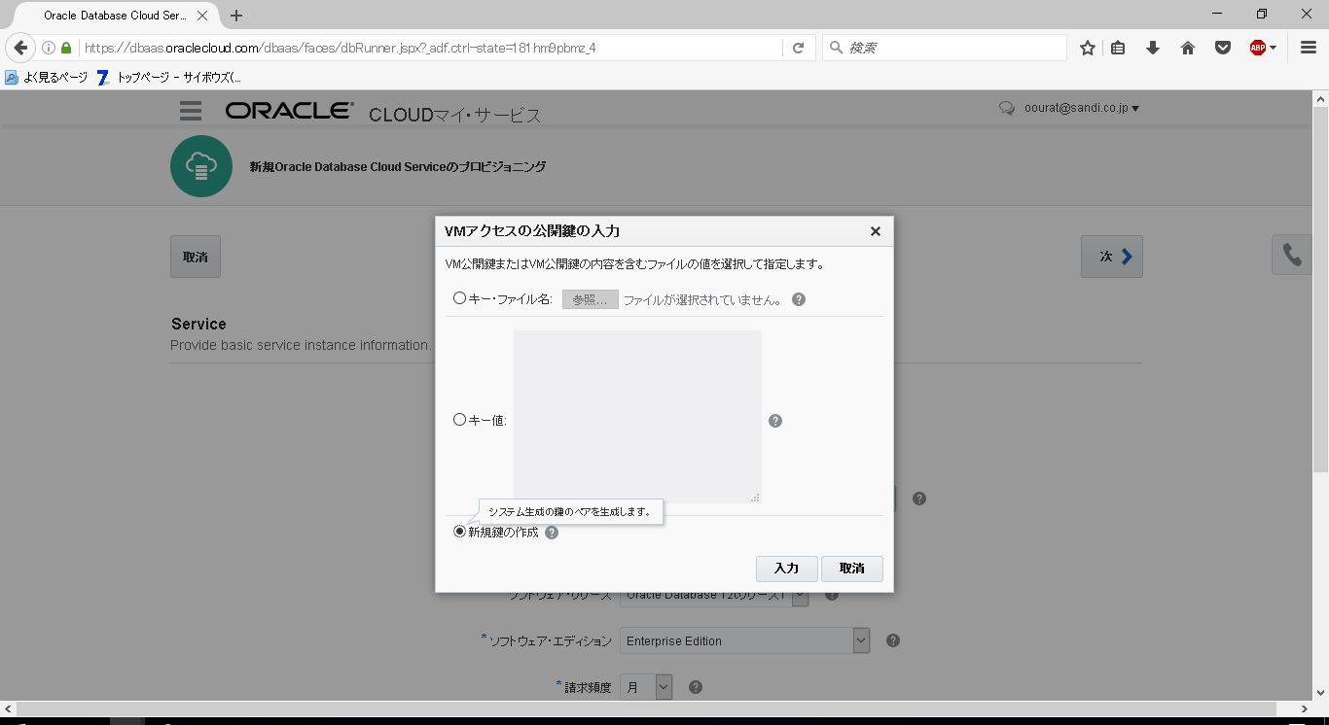
Task: Click the ファイルが選択されていません text
Action: pos(703,299)
